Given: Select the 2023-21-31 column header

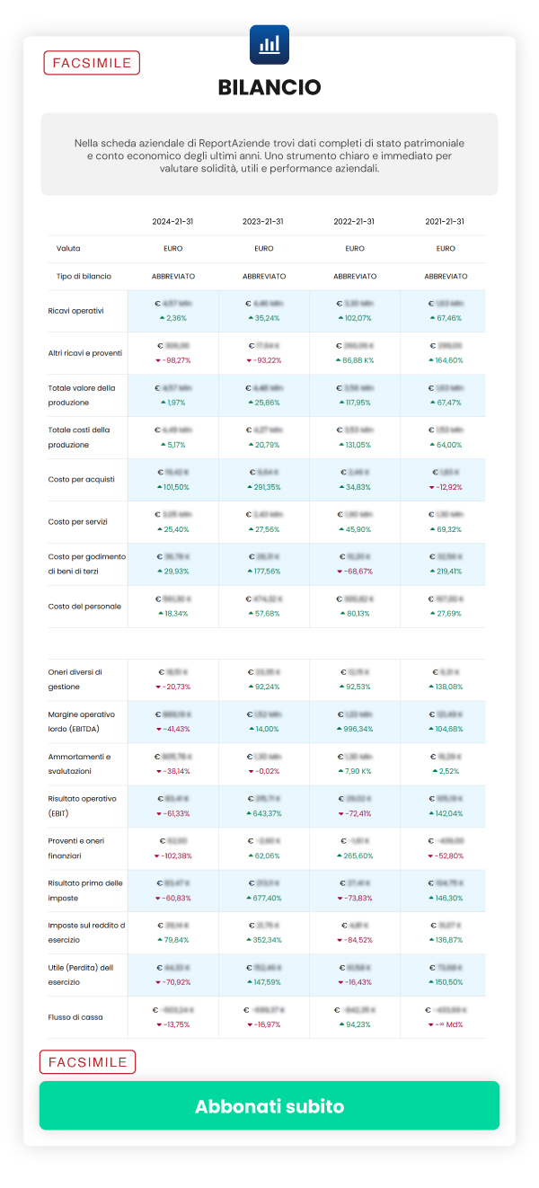Looking at the screenshot, I should pos(263,221).
